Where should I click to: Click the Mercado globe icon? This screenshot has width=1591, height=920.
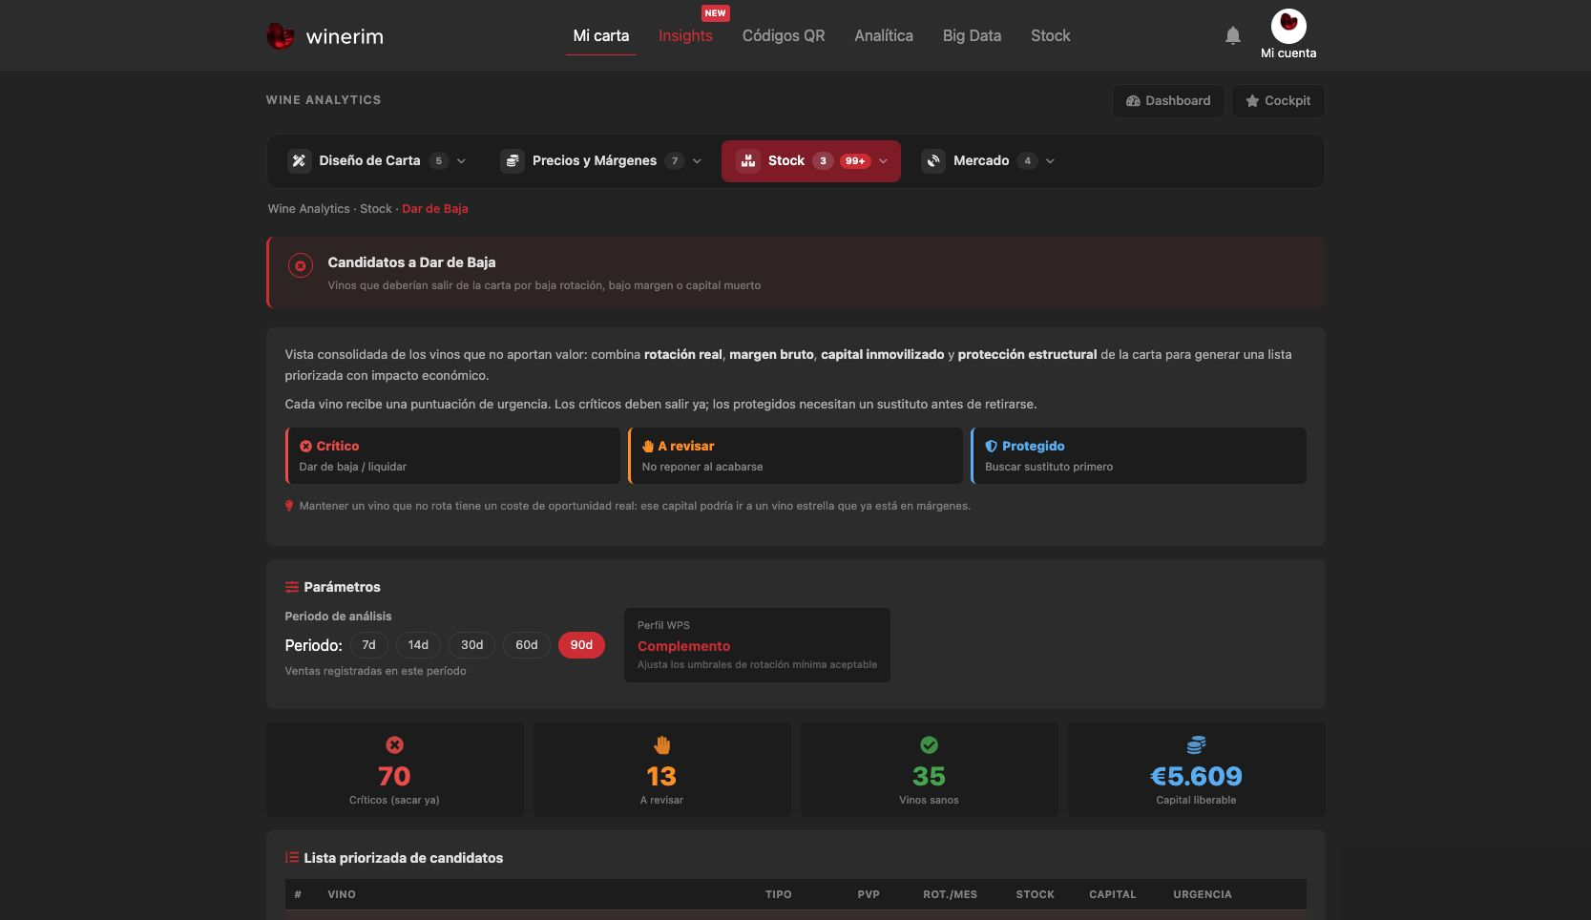933,160
